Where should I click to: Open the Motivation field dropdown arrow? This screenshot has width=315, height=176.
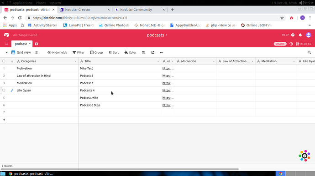214,61
